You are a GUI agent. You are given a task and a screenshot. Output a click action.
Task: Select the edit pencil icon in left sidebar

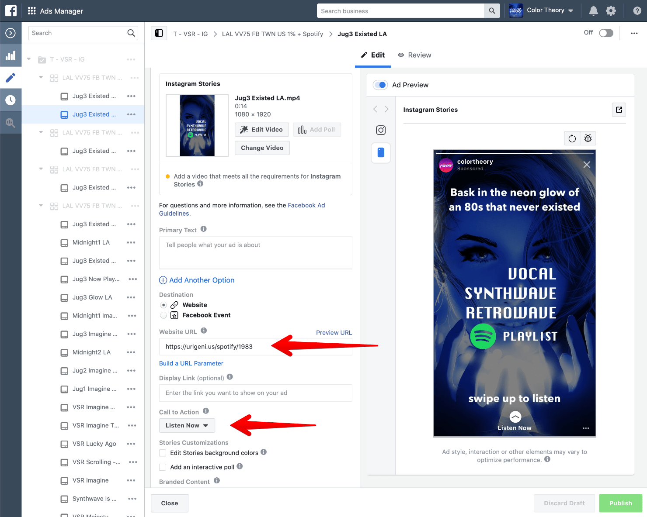tap(11, 78)
